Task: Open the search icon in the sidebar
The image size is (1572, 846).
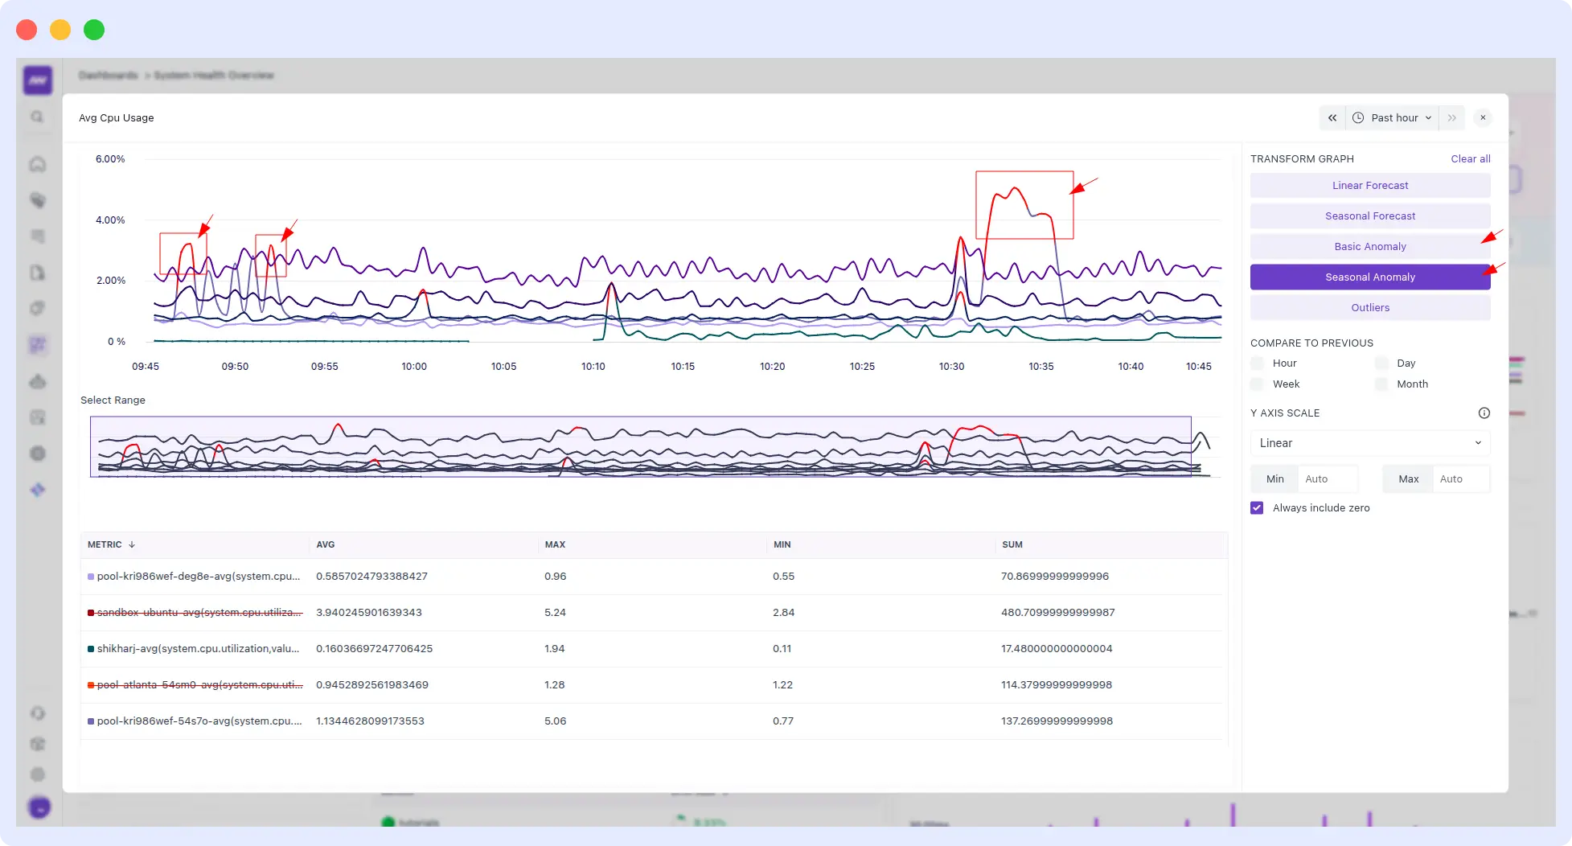Action: point(37,117)
